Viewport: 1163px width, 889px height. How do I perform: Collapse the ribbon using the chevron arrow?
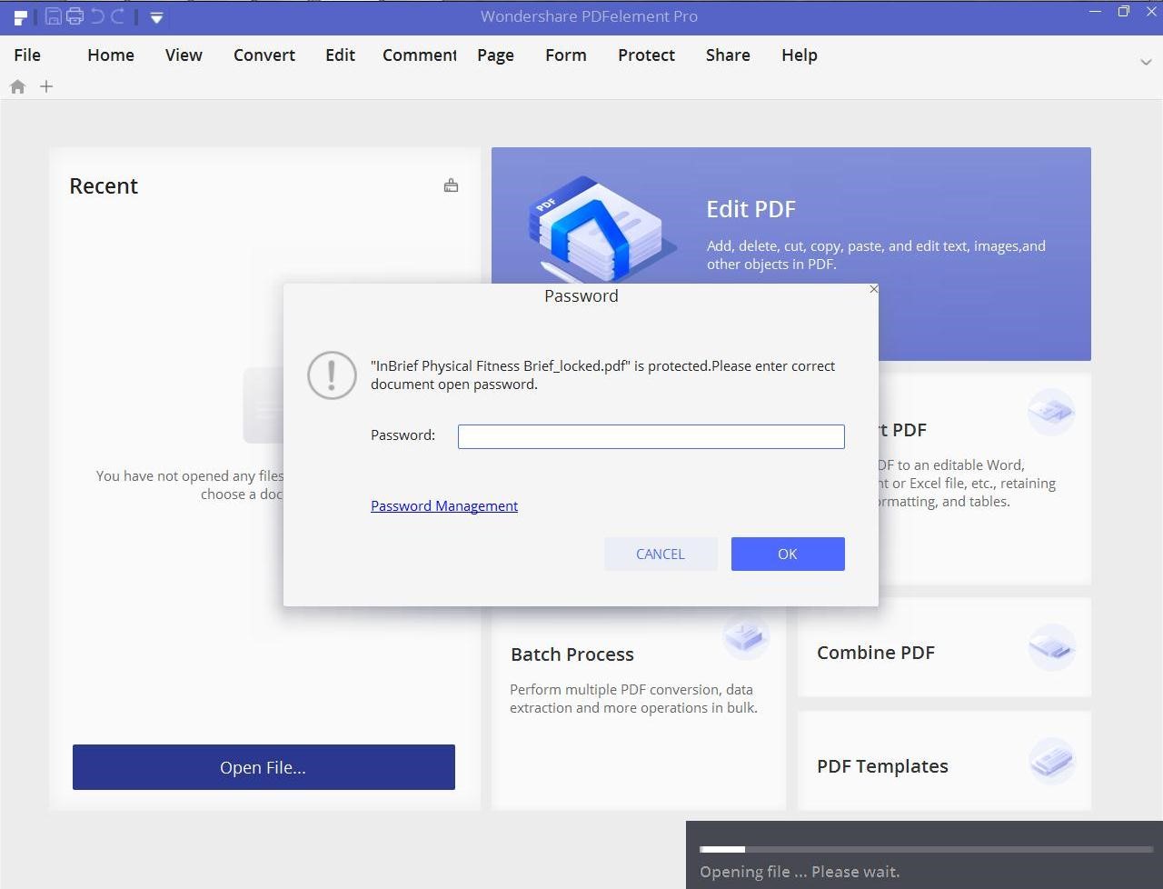point(1146,62)
